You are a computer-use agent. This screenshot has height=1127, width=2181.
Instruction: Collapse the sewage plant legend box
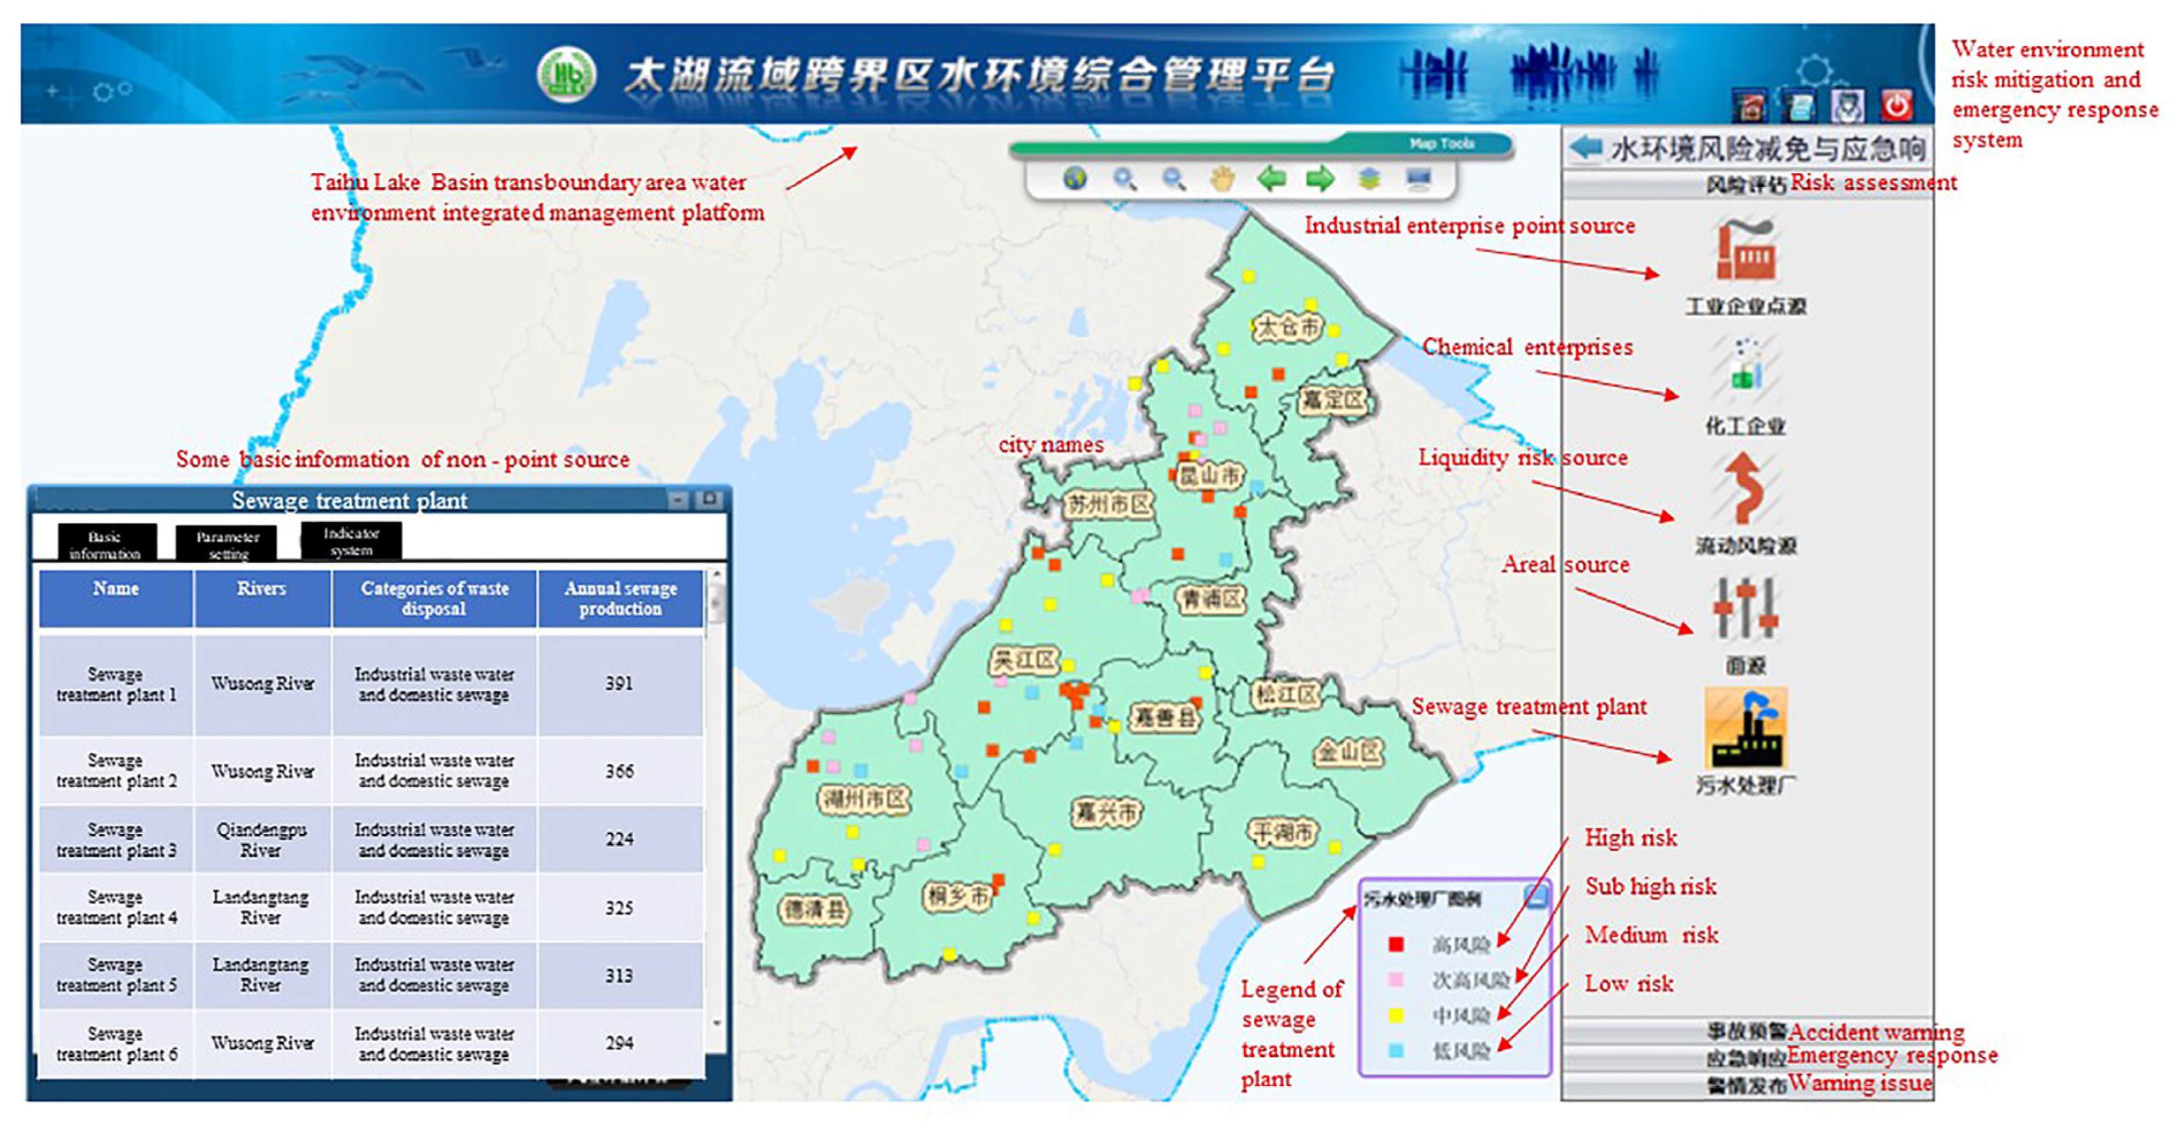coord(1536,896)
